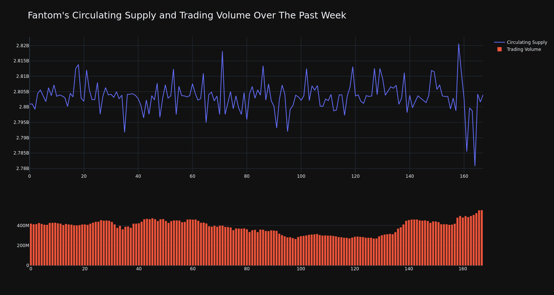
Task: Click the 2.82B y-axis label
Action: click(x=23, y=46)
